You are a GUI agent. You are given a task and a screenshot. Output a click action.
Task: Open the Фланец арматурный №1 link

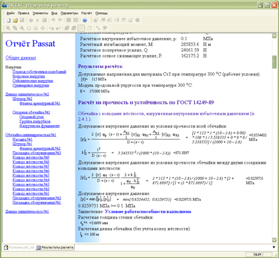[x=40, y=103]
